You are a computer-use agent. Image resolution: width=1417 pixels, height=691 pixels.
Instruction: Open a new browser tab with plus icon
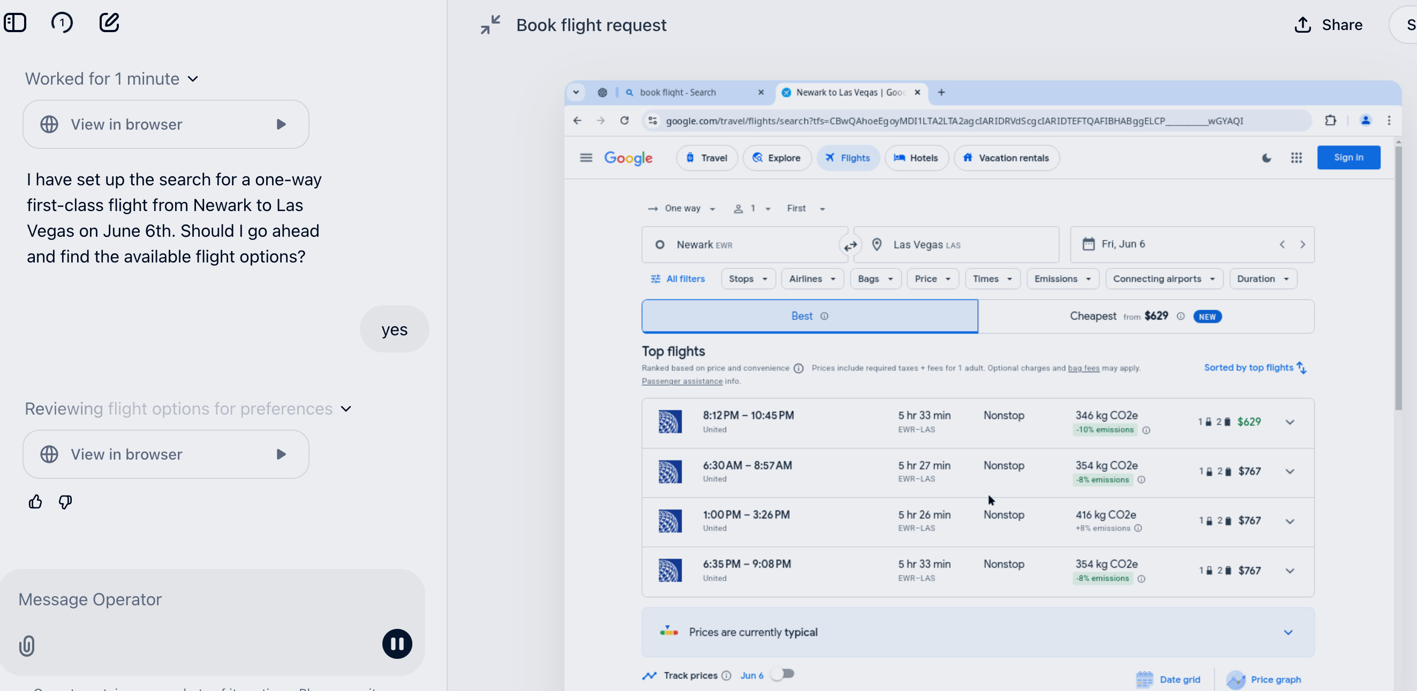point(941,93)
